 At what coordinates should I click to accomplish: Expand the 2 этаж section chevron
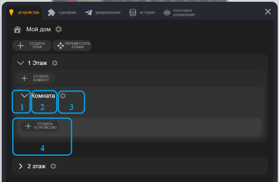pos(21,166)
